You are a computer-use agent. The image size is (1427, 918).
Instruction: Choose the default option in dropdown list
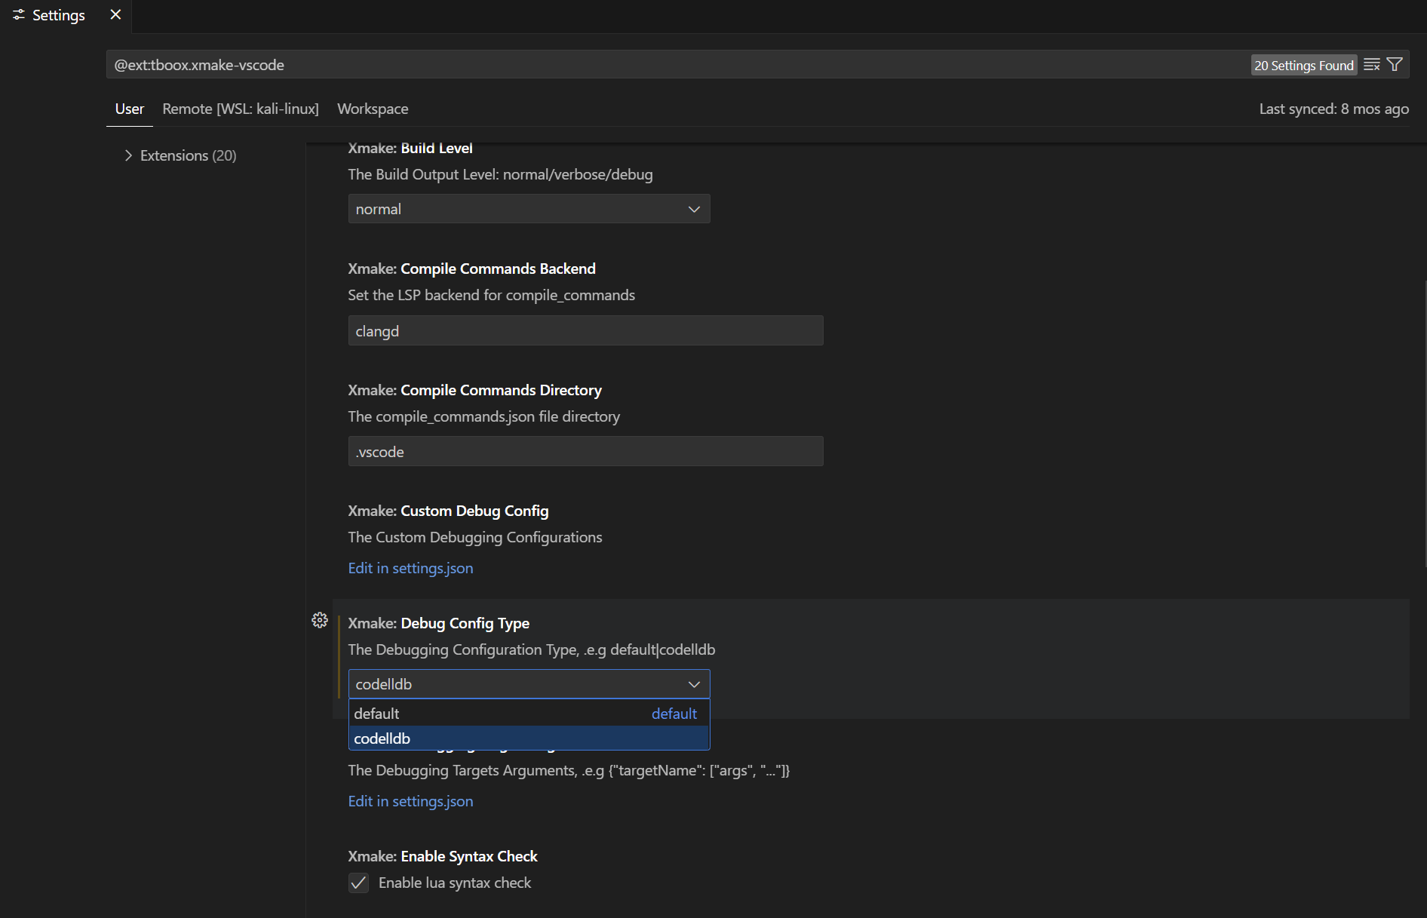pos(529,714)
